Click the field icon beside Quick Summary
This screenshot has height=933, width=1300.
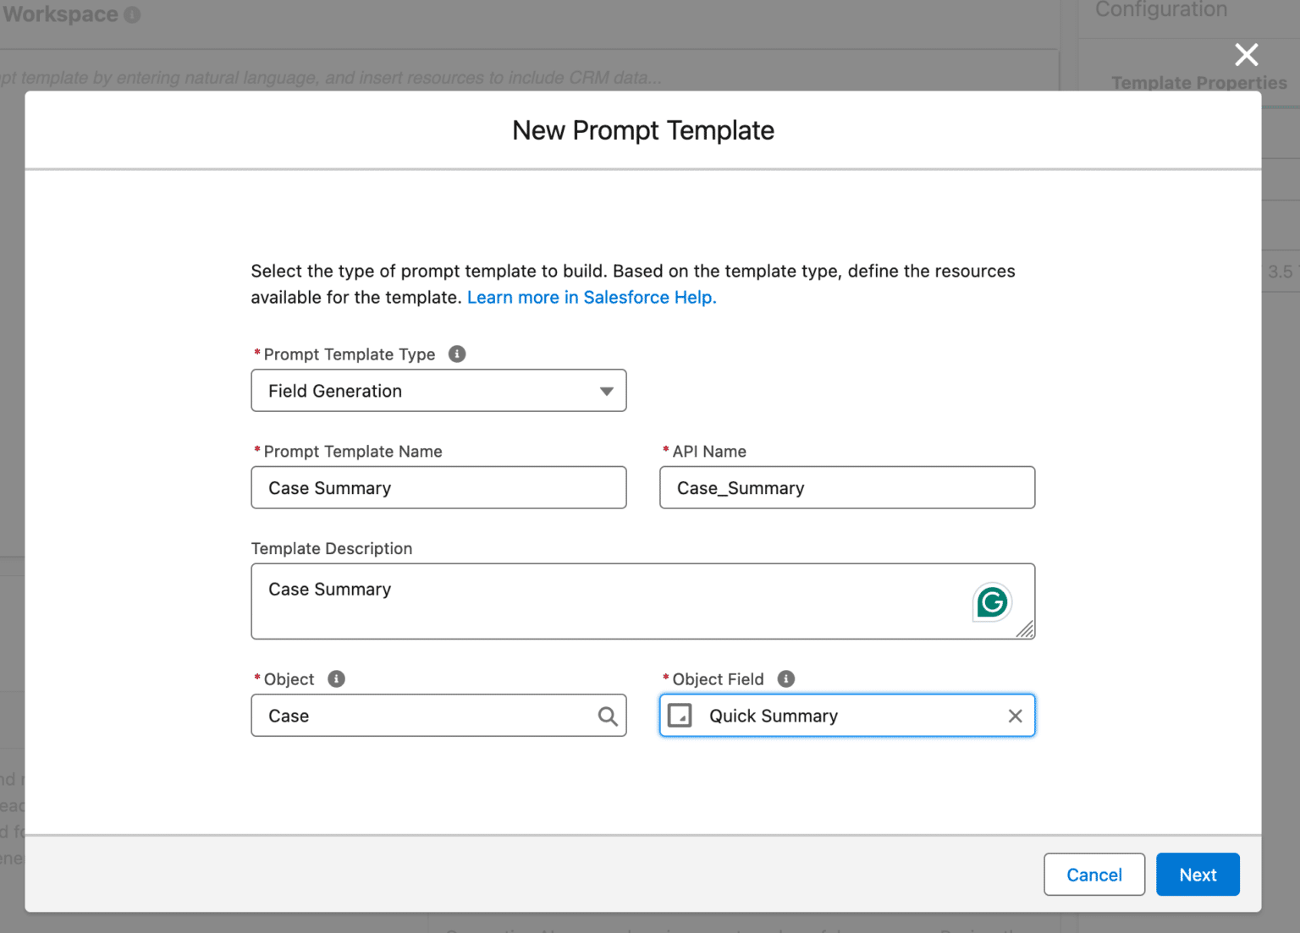coord(681,716)
